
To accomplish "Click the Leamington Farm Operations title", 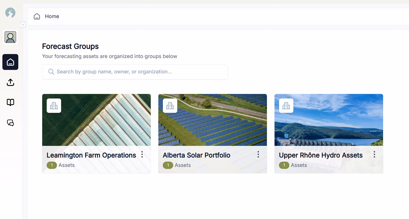I will [x=91, y=155].
